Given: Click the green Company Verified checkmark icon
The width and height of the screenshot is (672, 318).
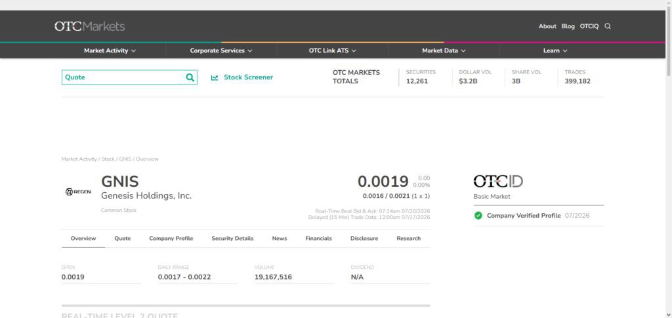Looking at the screenshot, I should [x=478, y=216].
